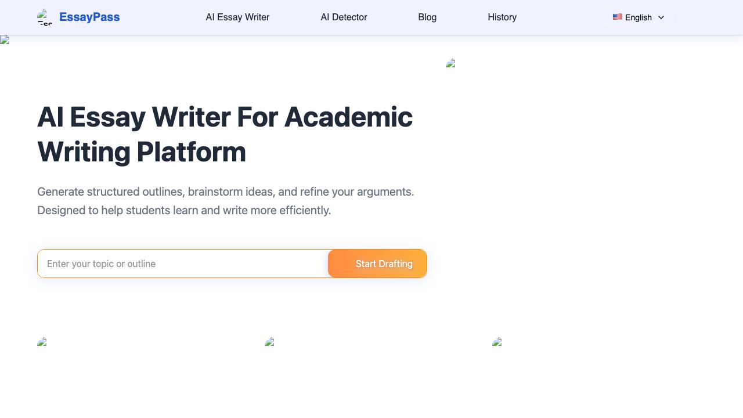Viewport: 743px width, 418px height.
Task: Click the 'Writing Platform' headline line
Action: (142, 152)
